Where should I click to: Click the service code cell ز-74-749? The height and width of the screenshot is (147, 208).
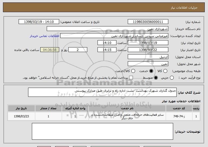click(179, 116)
